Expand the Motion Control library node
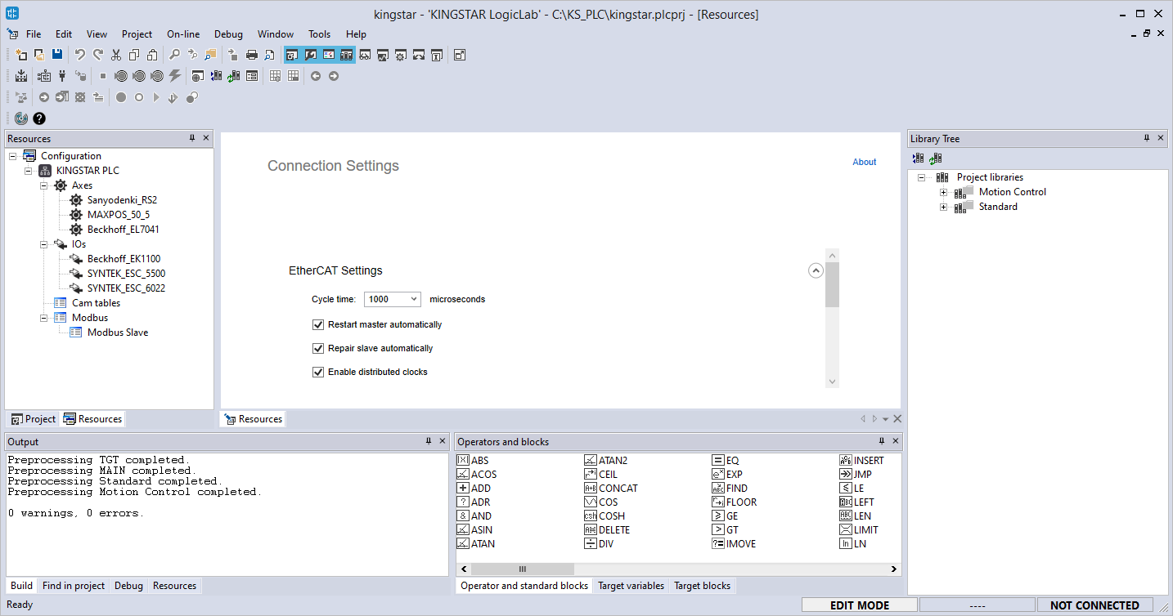This screenshot has height=616, width=1173. point(943,192)
